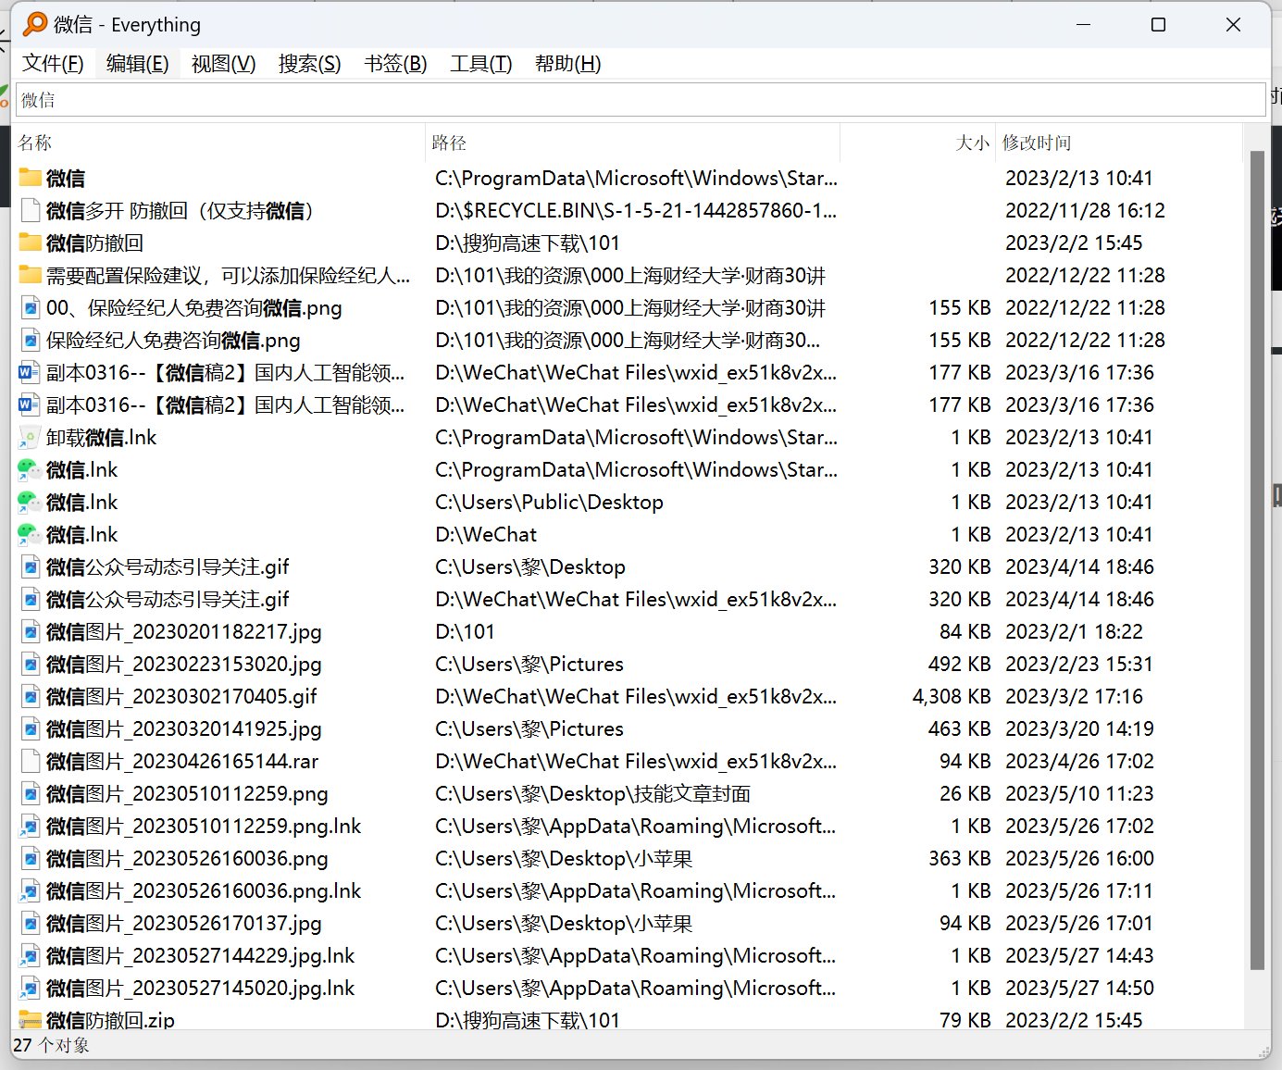1282x1070 pixels.
Task: Click icon of 微信图片_20230510112259.png.lnk
Action: coord(31,826)
